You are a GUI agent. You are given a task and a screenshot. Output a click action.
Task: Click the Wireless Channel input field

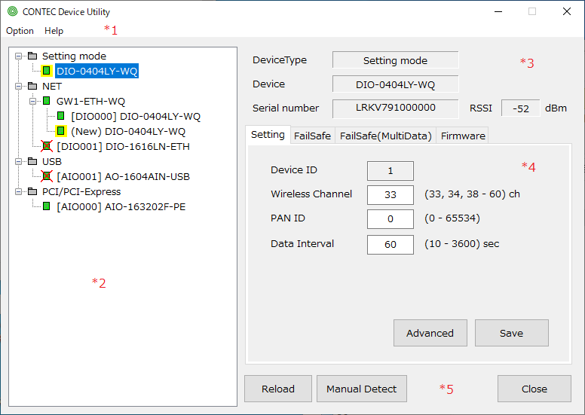tap(391, 194)
